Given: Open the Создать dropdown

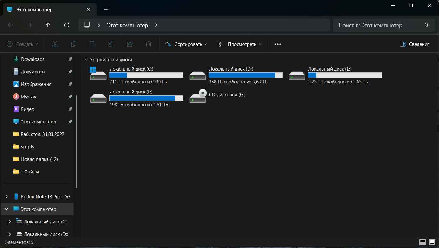Looking at the screenshot, I should 22,44.
